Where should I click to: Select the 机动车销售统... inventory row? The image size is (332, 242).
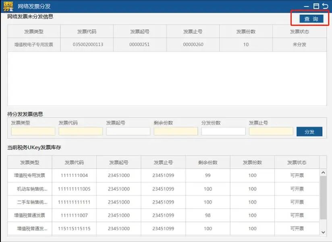pos(163,189)
